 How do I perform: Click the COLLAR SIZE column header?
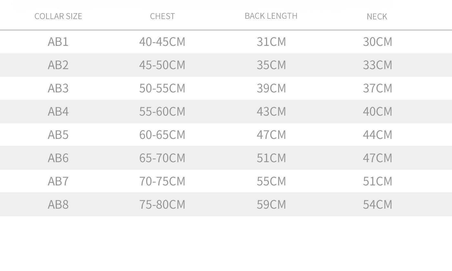(58, 16)
